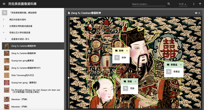The image size is (204, 110).
Task: Close the 財神 annotation popup
Action: (127, 51)
